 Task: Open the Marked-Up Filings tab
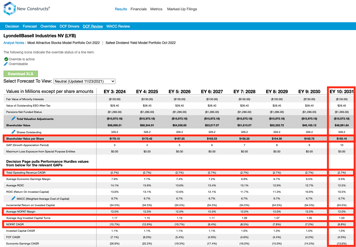pyautogui.click(x=182, y=9)
